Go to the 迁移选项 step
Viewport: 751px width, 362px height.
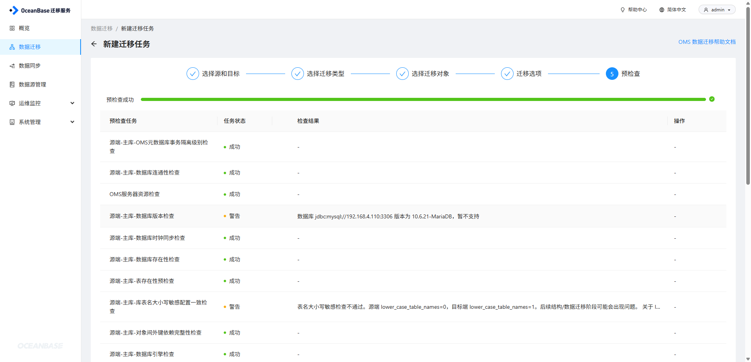530,73
